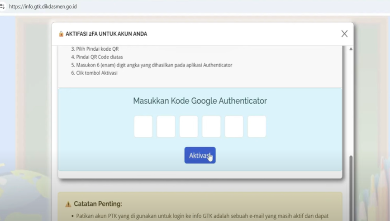Focus the fourth authenticator digit box

(x=211, y=126)
